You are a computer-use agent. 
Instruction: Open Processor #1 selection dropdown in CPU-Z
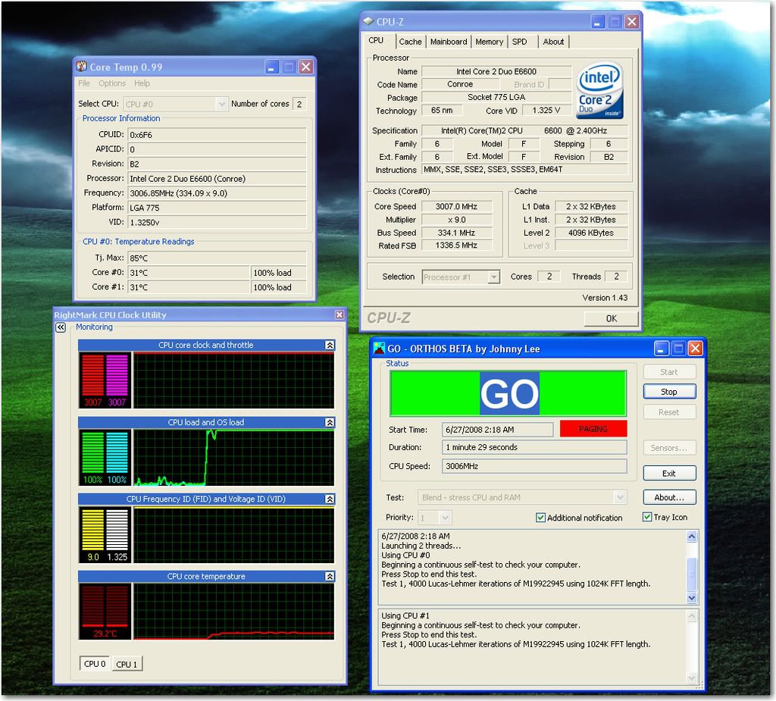(x=493, y=277)
